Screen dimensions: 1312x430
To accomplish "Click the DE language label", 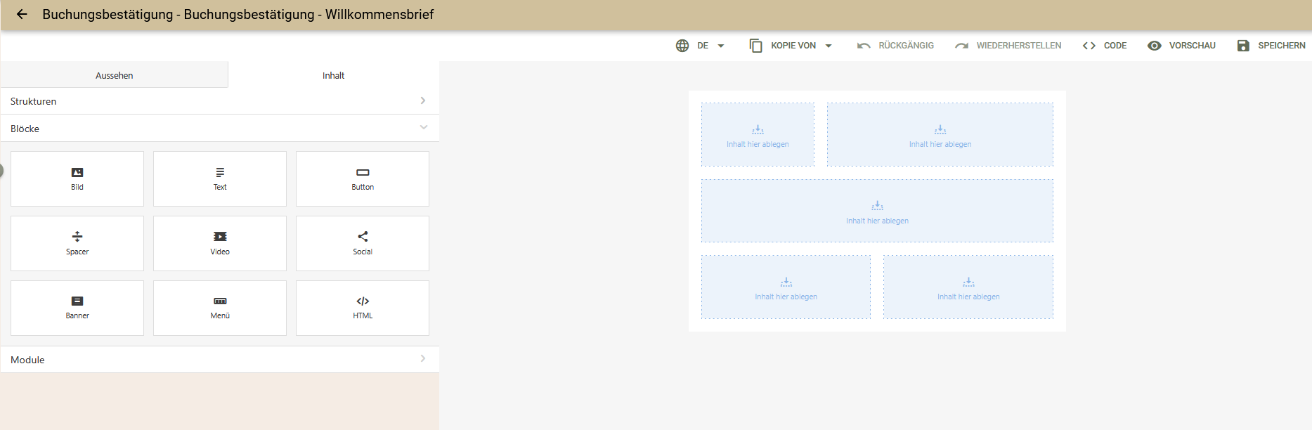I will [x=703, y=46].
